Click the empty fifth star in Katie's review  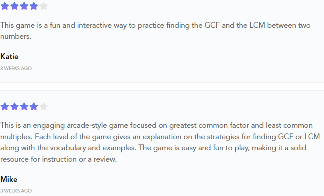coord(44,6)
